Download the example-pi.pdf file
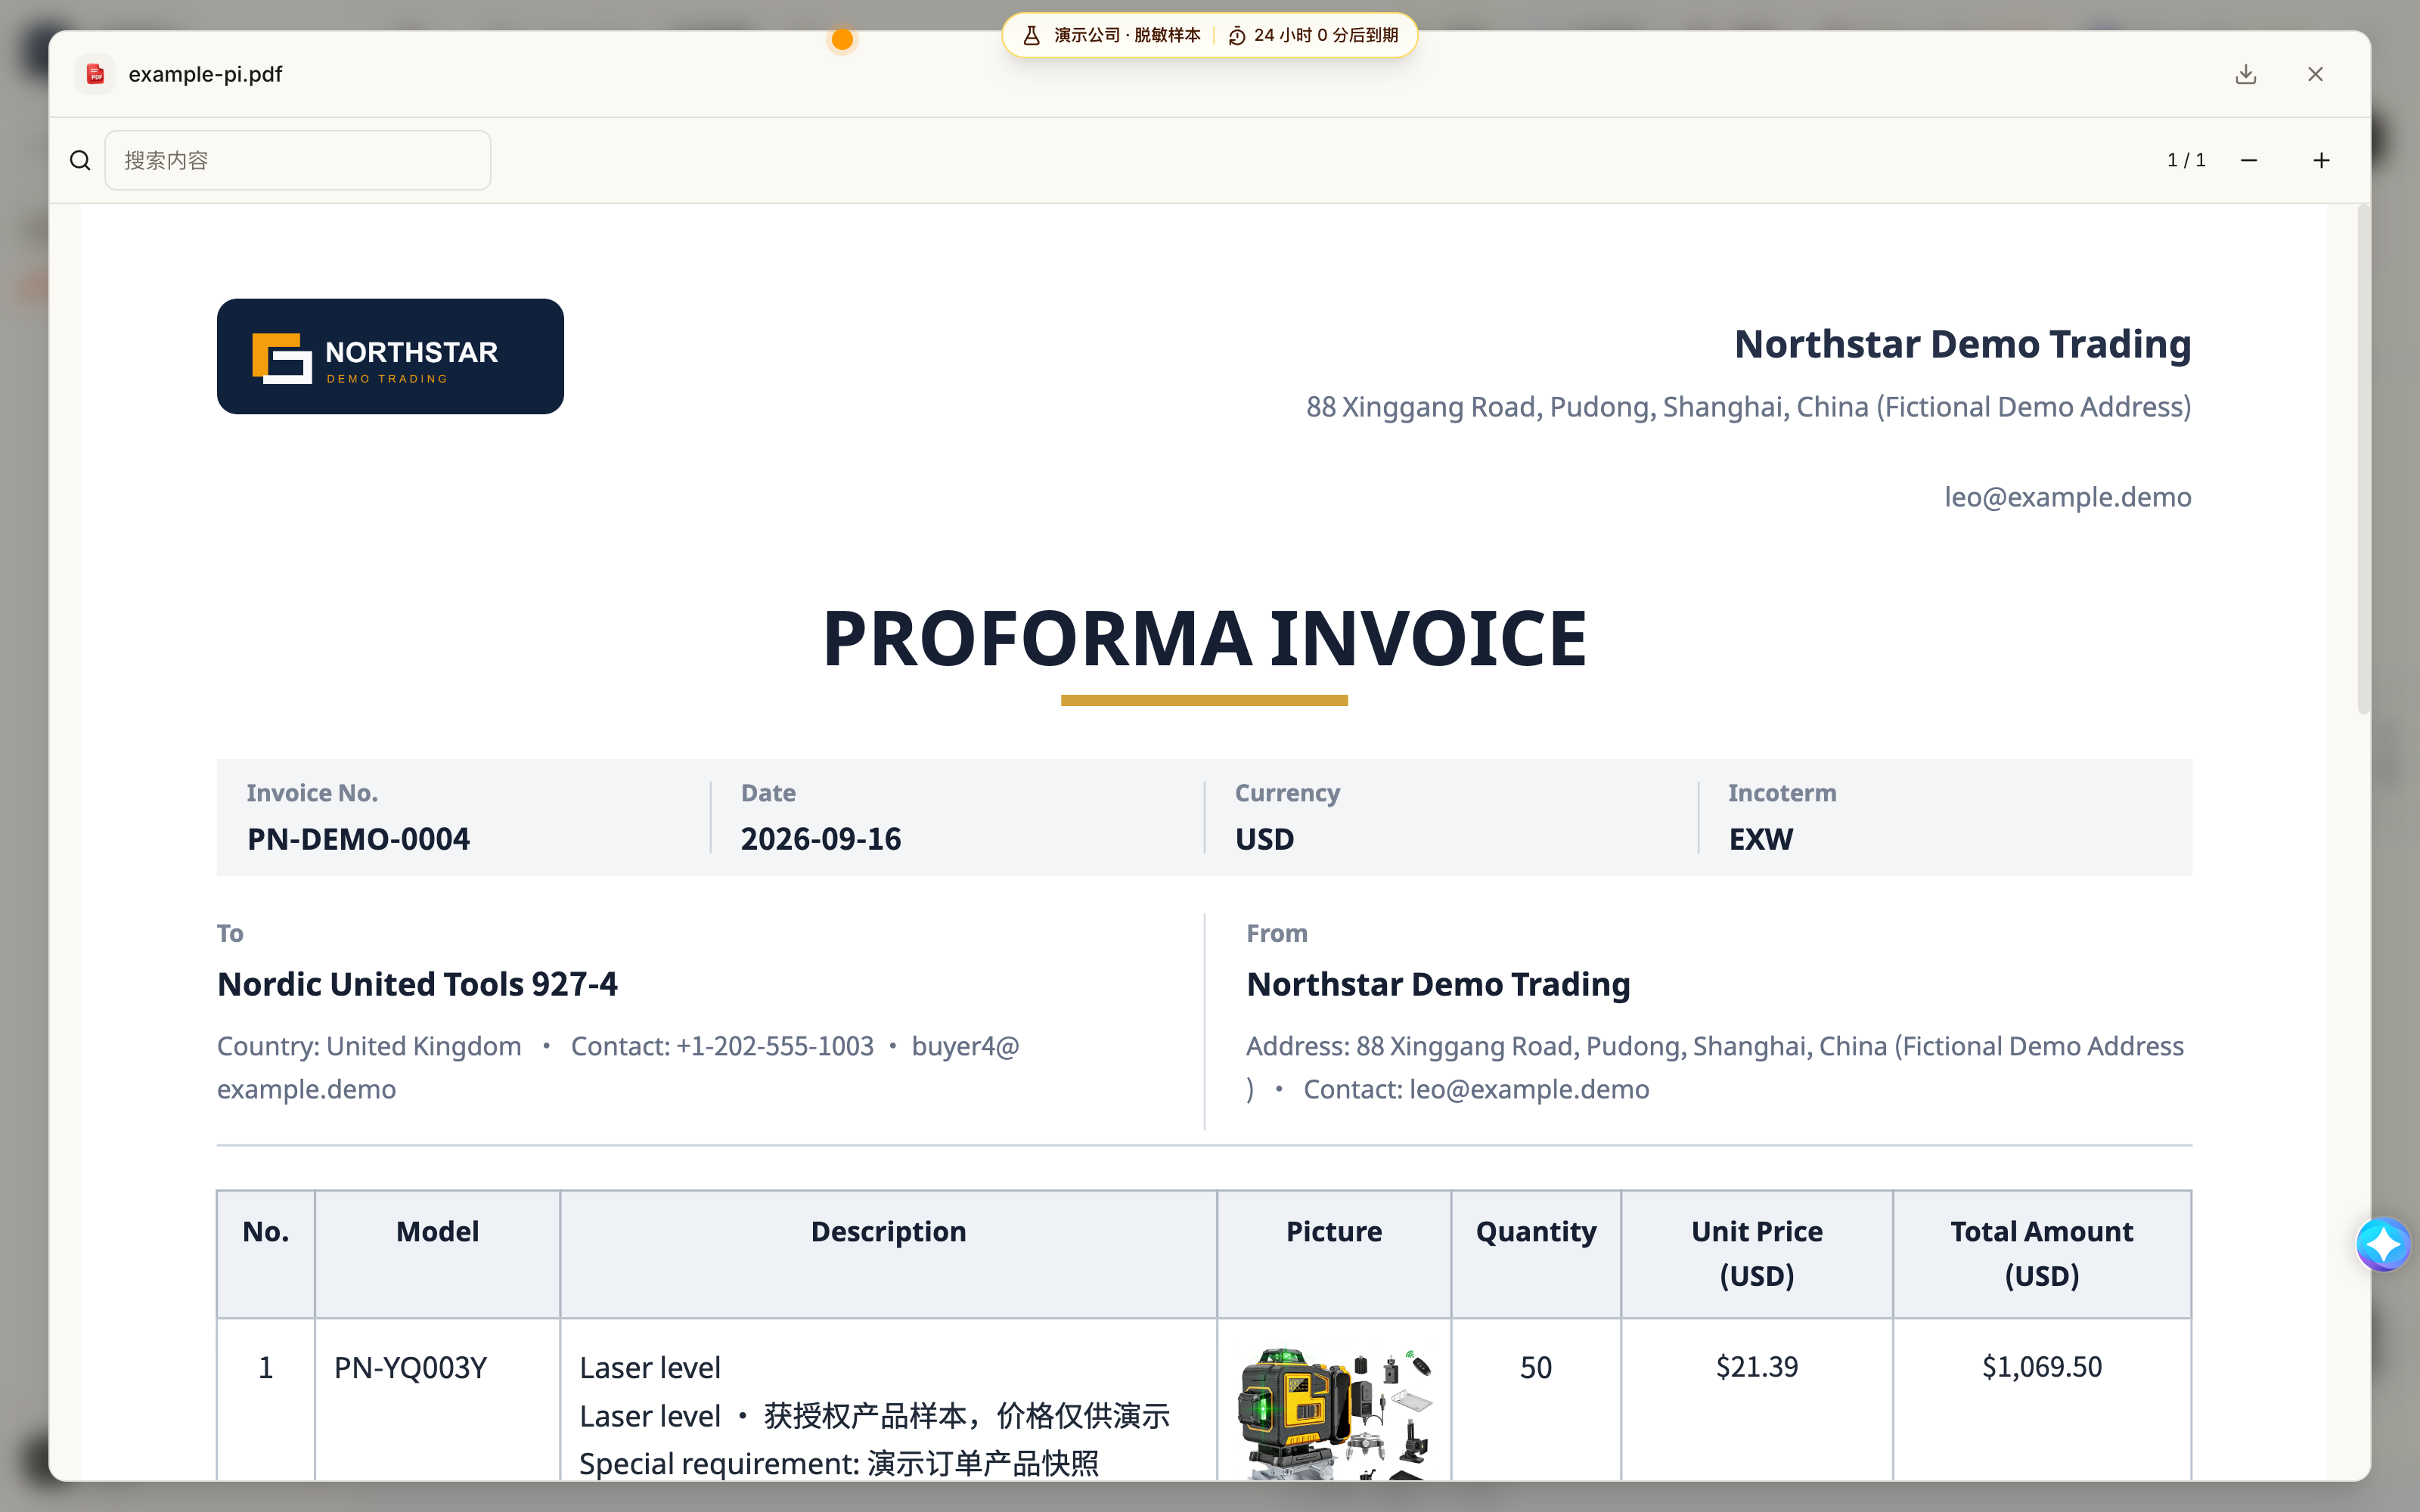 click(x=2245, y=74)
